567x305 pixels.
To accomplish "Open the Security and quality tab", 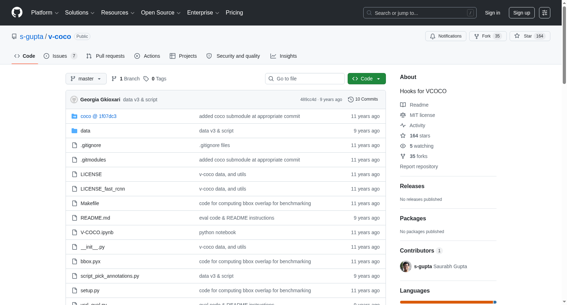I will point(233,56).
